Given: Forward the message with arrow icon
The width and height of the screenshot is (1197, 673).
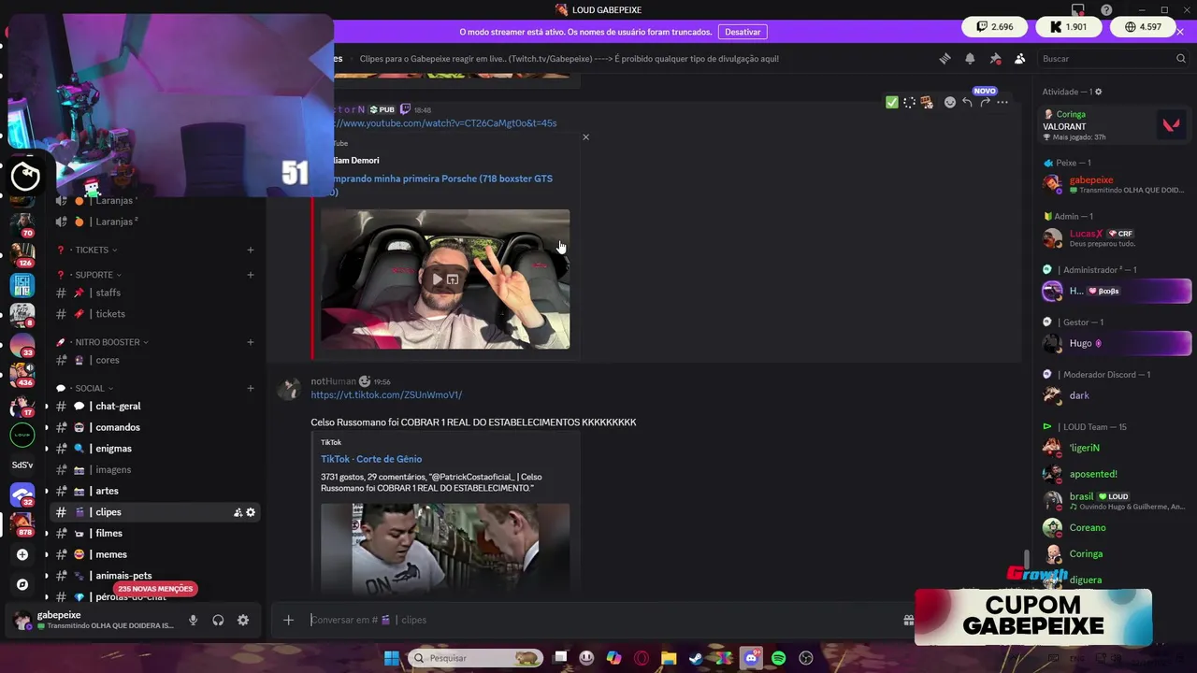Looking at the screenshot, I should (x=985, y=102).
